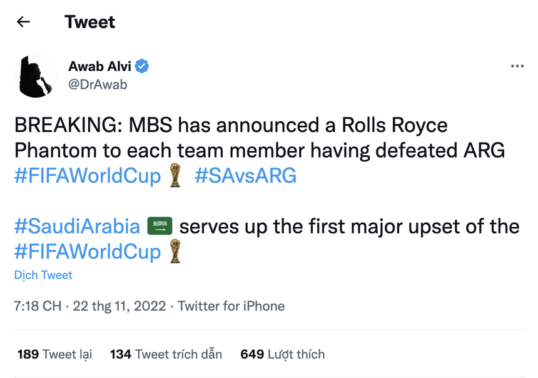Click the Tweet page heading

tap(89, 22)
